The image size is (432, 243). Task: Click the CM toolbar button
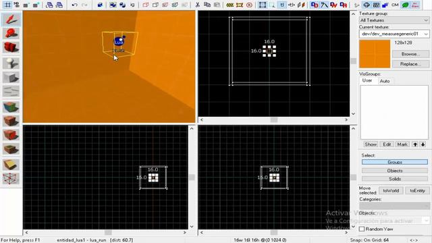(x=395, y=5)
